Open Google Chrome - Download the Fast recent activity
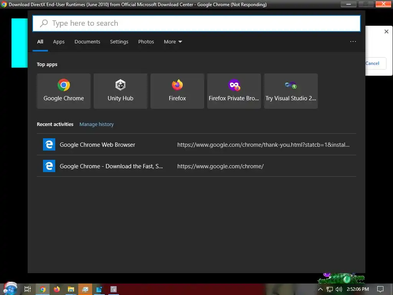Viewport: 393px width, 295px height. click(x=196, y=166)
